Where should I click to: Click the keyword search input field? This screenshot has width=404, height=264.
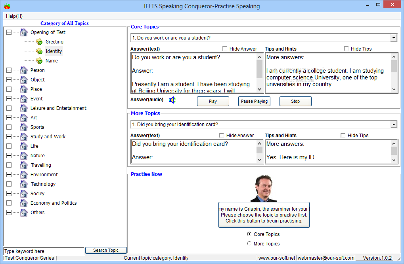point(44,251)
